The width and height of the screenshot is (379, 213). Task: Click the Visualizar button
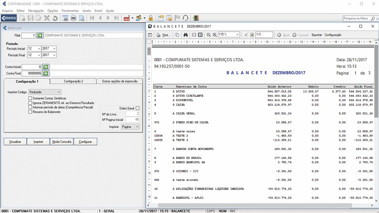[15, 142]
